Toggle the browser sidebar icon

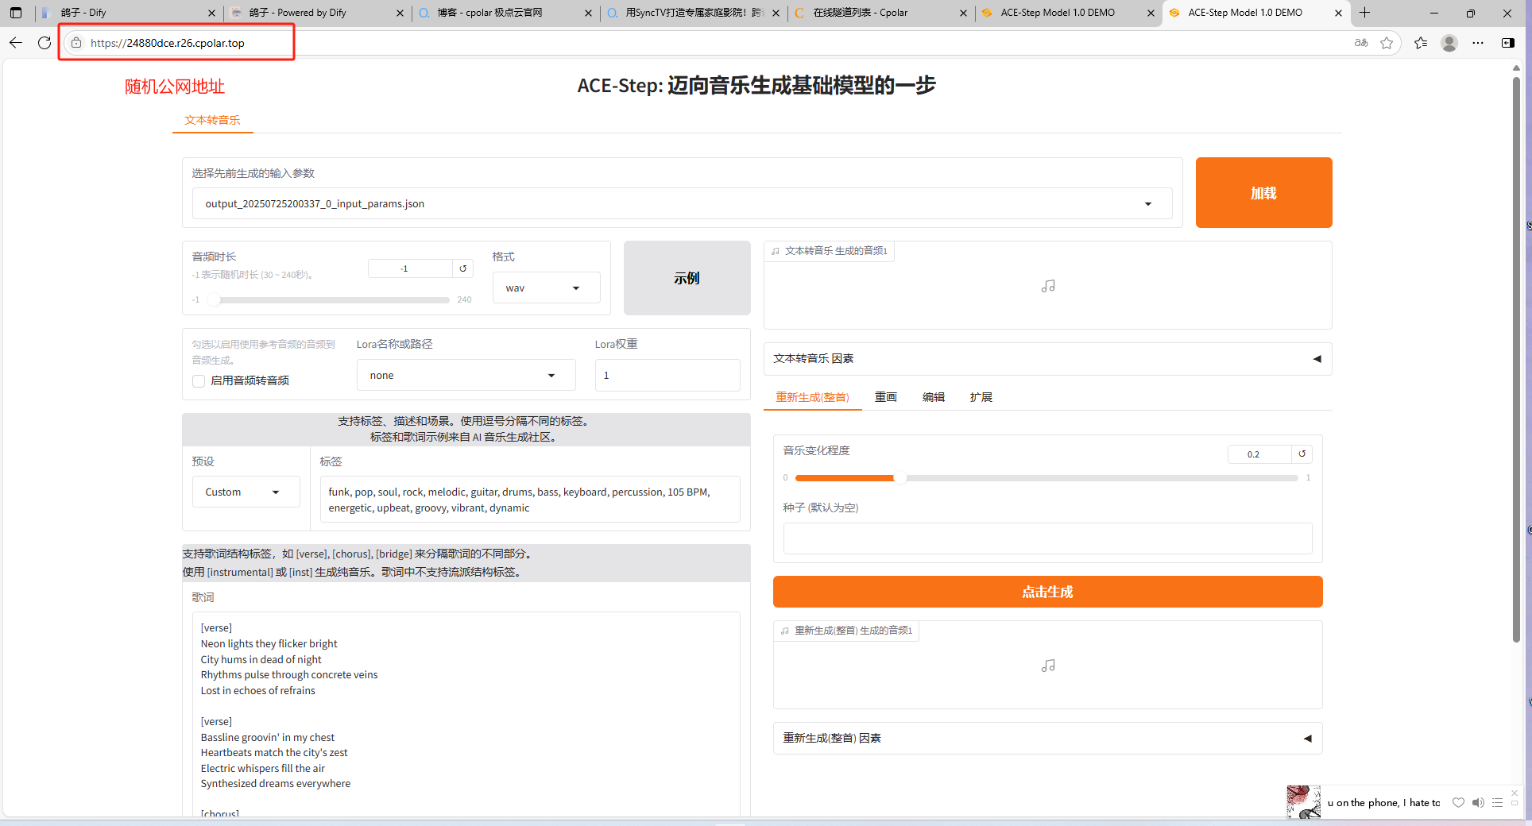pos(1508,43)
